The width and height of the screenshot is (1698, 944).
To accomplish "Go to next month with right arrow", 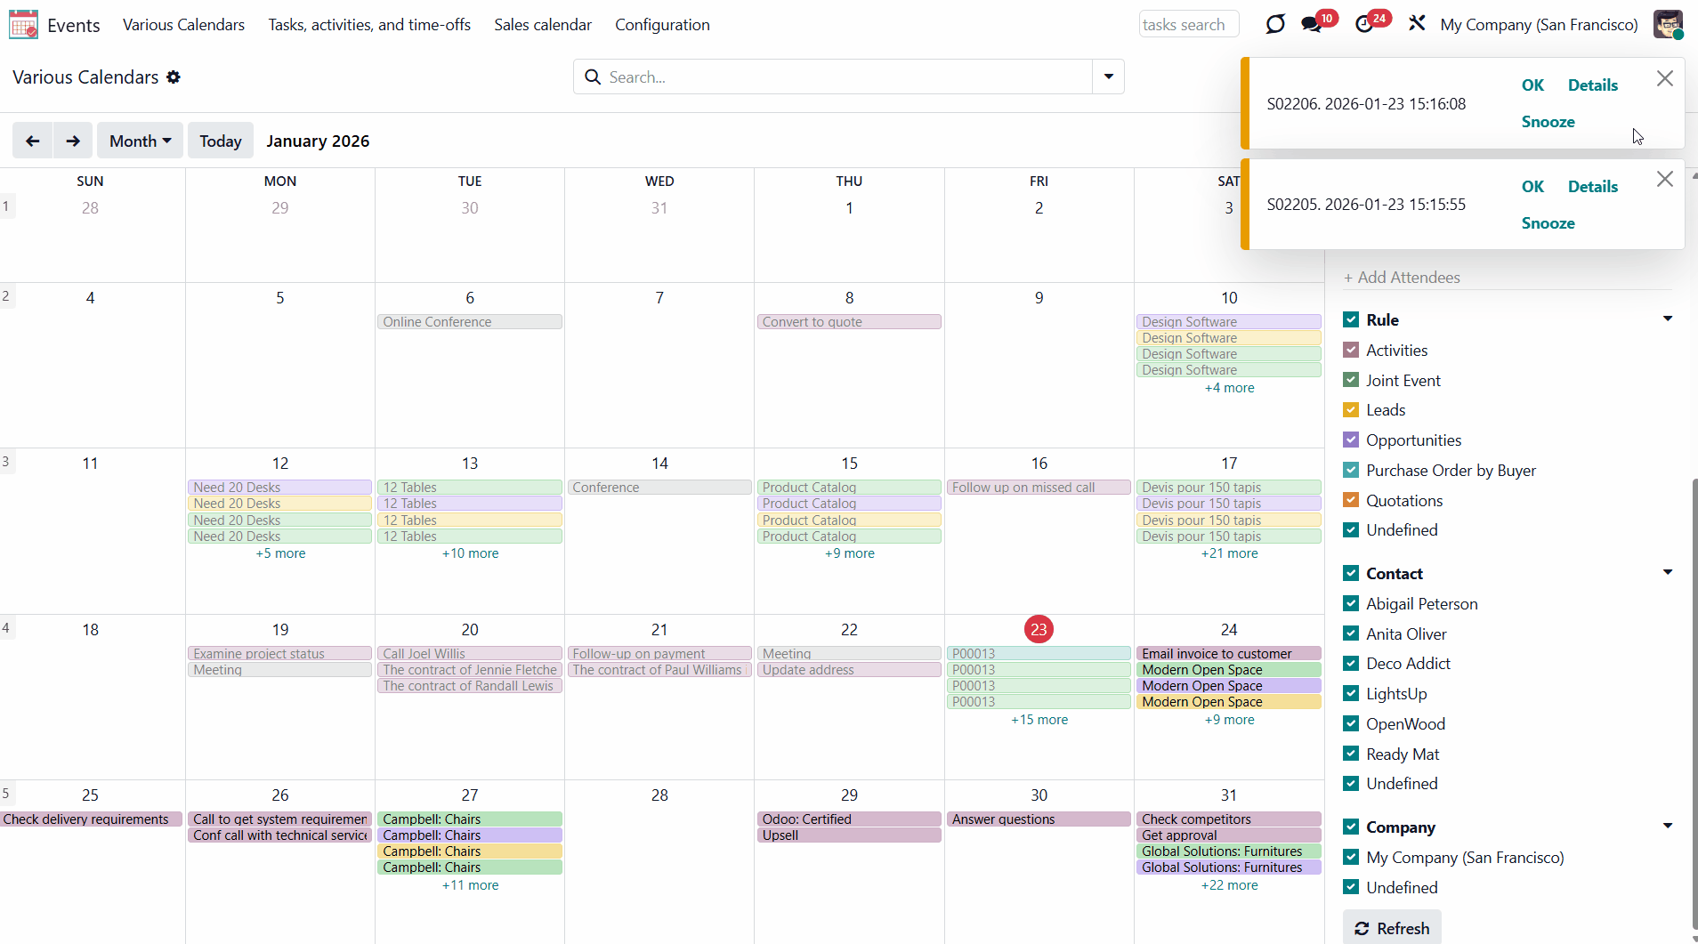I will click(73, 141).
